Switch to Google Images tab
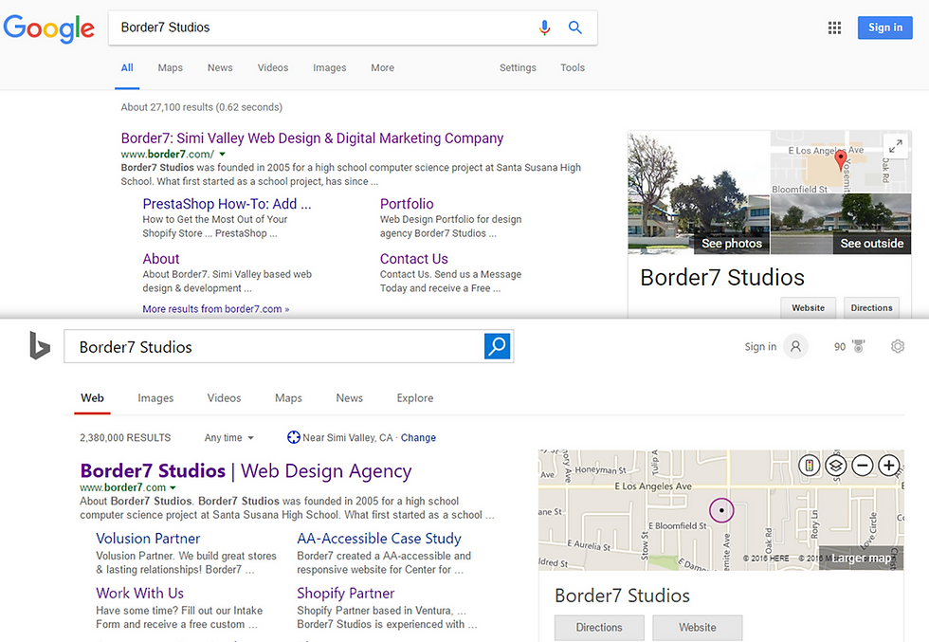The image size is (929, 642). coord(330,67)
